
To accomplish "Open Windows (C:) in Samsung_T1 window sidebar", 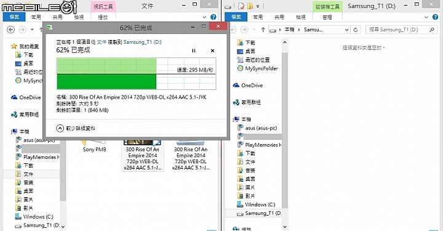I will (256, 205).
